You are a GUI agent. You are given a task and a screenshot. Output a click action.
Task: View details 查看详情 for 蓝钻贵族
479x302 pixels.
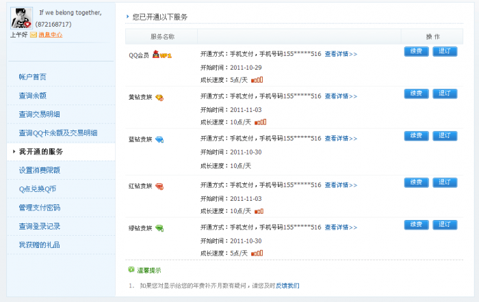coord(341,139)
